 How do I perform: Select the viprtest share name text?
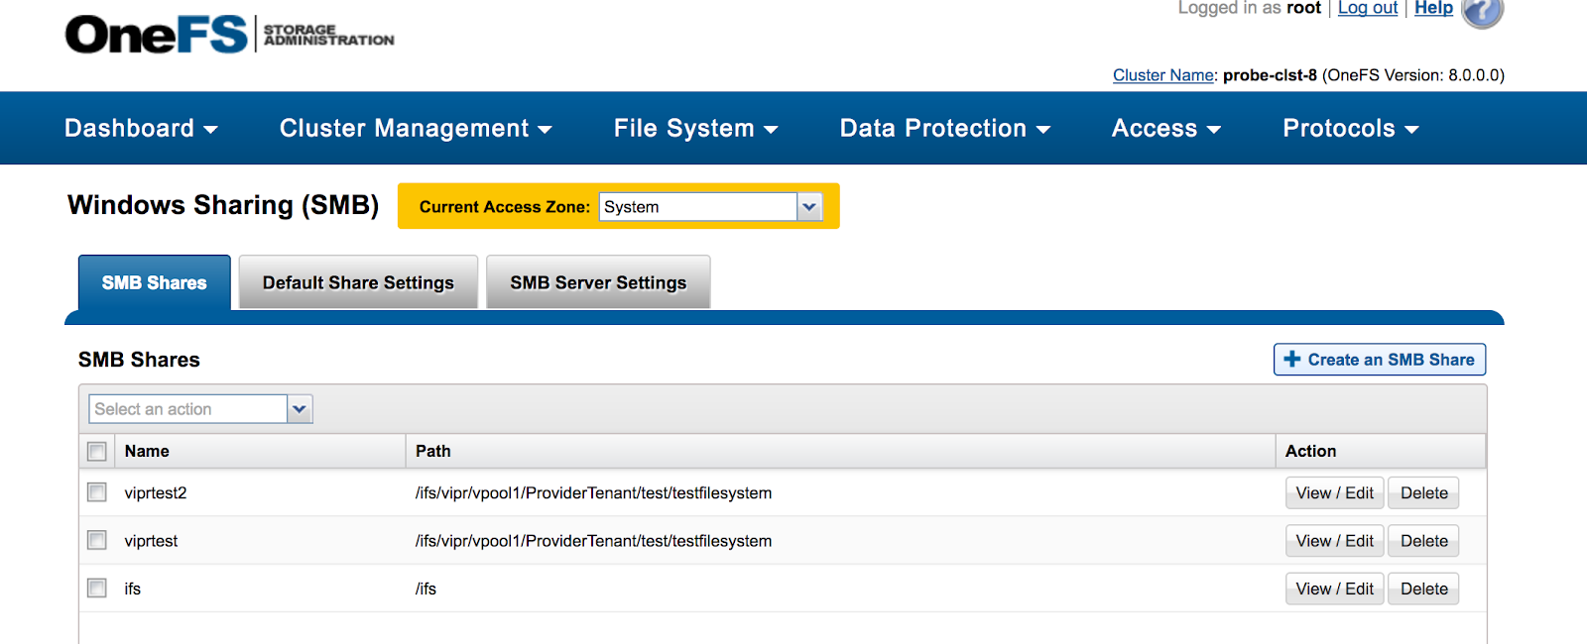[x=151, y=541]
